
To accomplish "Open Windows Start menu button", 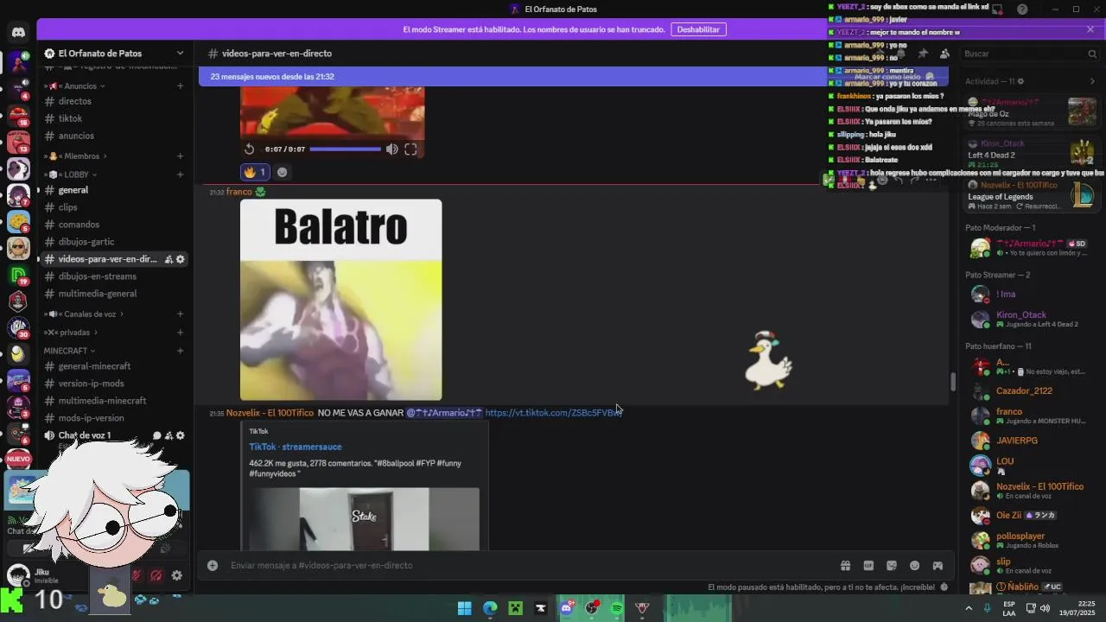I will coord(464,608).
